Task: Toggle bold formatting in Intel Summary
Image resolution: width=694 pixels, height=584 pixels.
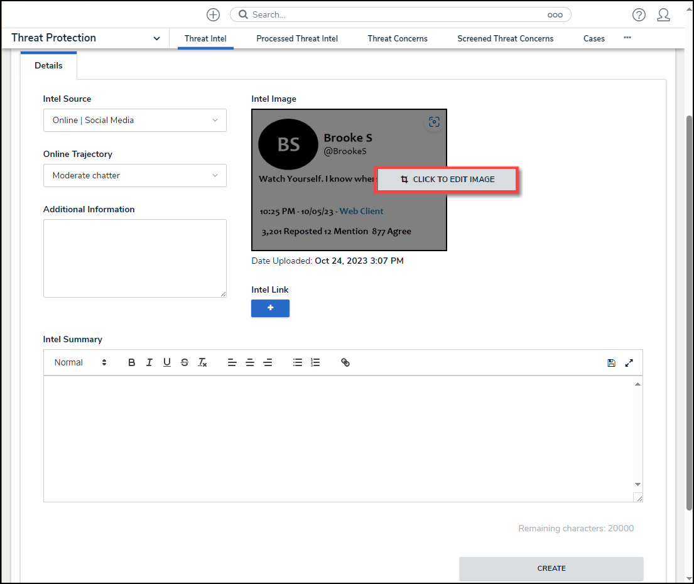Action: (132, 362)
